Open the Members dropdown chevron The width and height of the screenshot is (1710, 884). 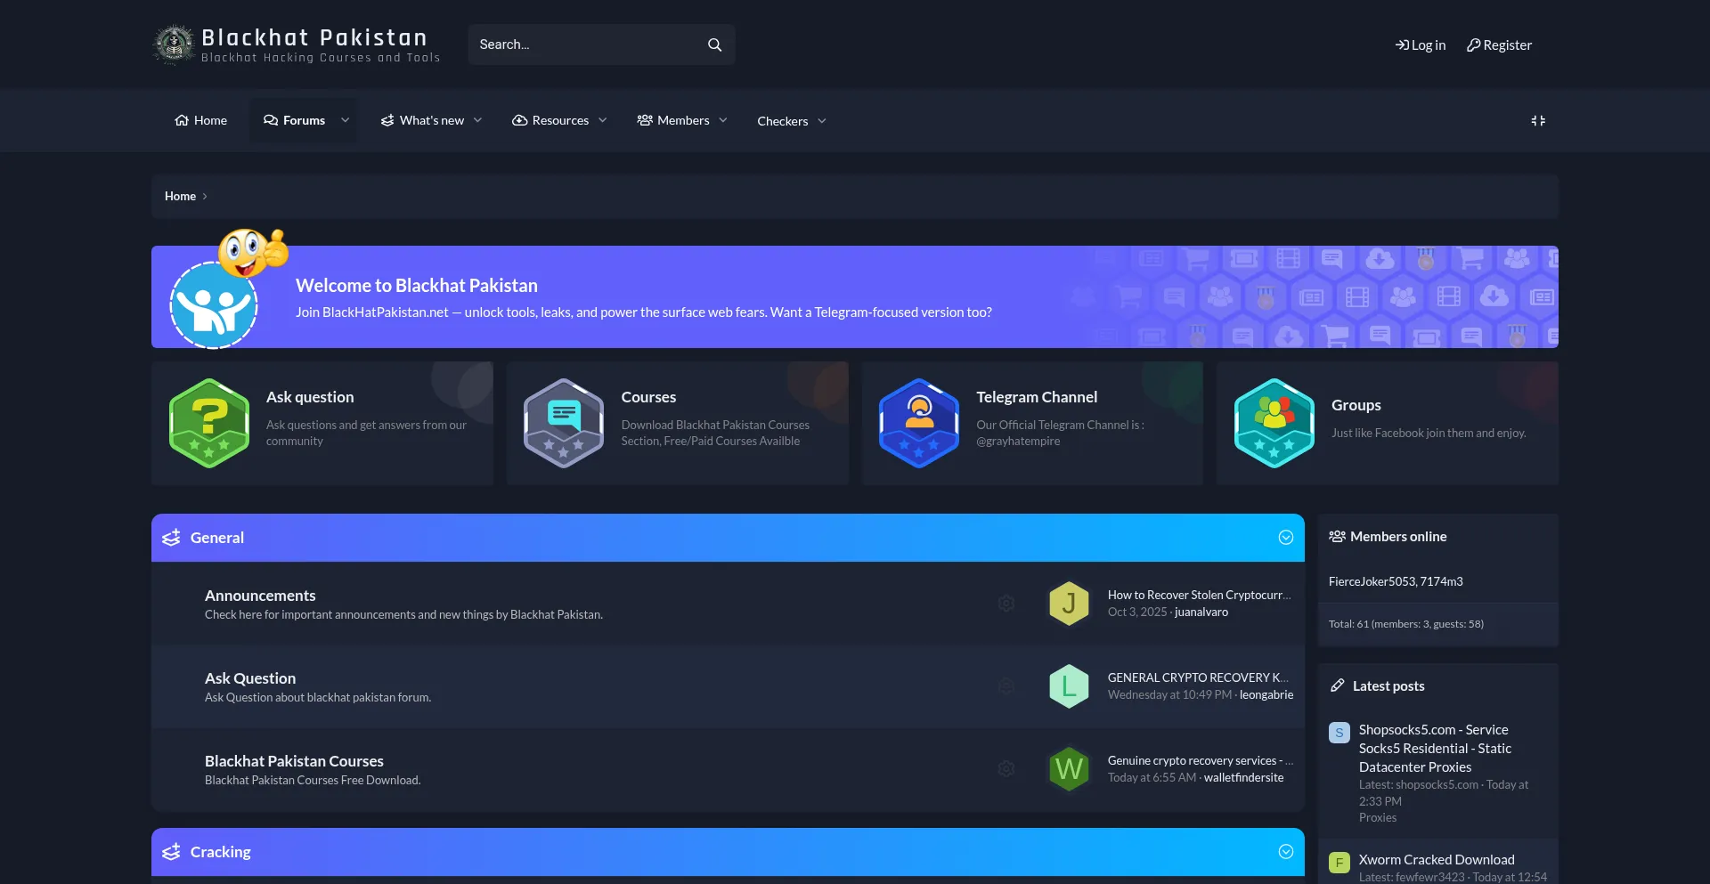pos(723,120)
